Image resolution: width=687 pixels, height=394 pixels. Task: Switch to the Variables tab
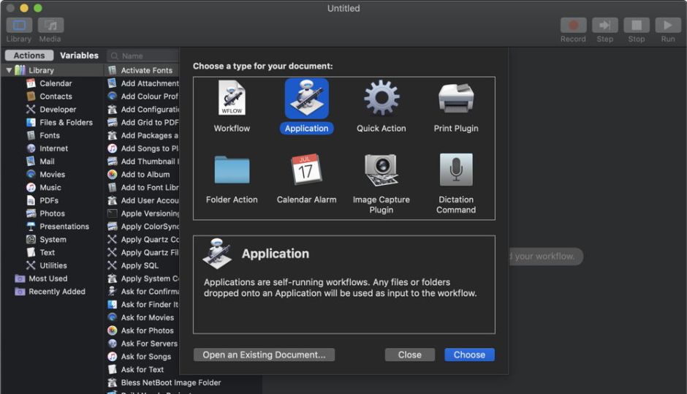pyautogui.click(x=79, y=56)
